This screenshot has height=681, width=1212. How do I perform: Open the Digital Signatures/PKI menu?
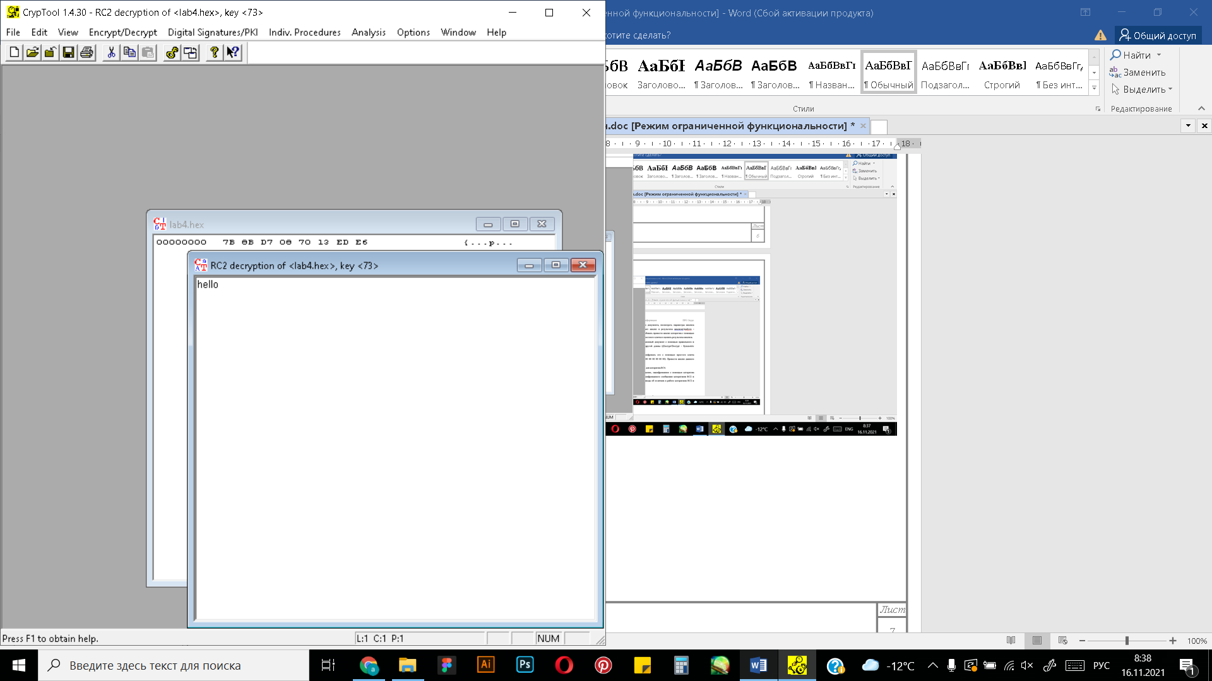(x=213, y=32)
